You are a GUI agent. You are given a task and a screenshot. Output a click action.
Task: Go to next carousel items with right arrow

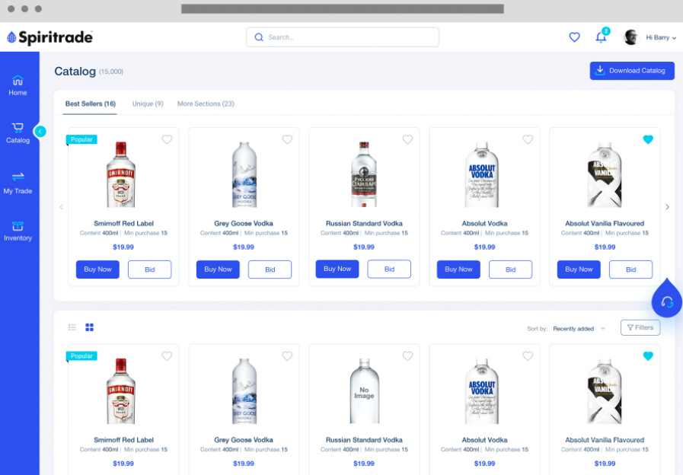(667, 207)
